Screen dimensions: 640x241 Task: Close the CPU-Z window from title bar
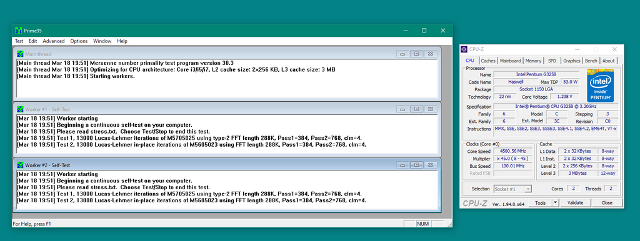pos(615,49)
